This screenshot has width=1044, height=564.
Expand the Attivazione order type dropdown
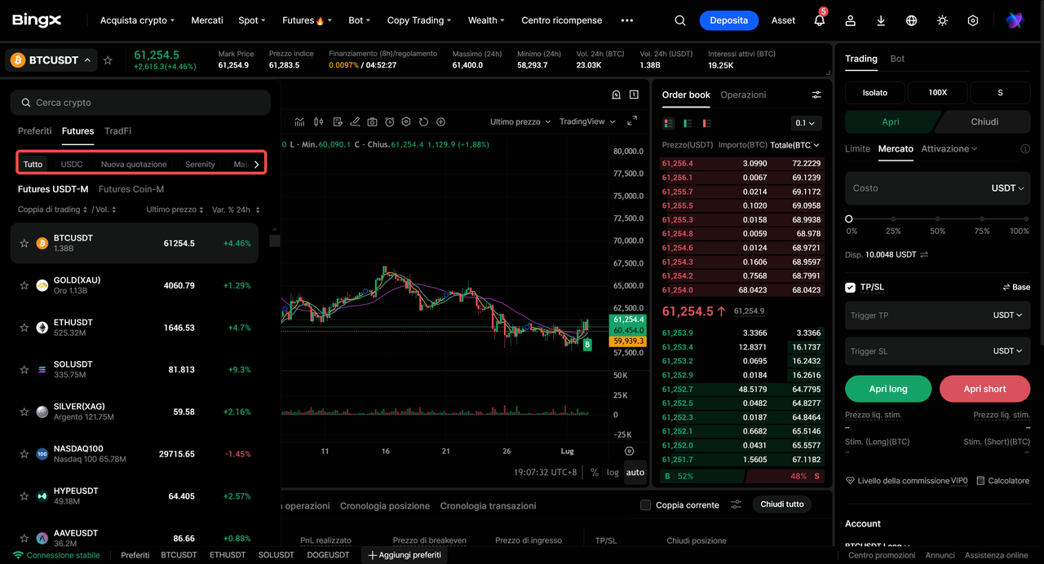coord(949,148)
